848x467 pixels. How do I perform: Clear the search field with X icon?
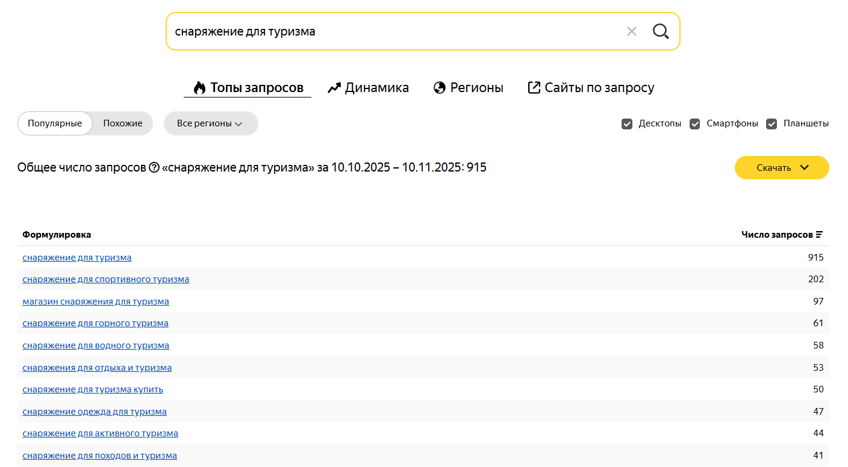click(x=631, y=31)
